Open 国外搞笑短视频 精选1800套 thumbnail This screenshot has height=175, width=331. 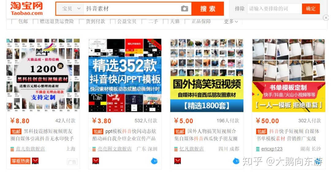(207, 75)
